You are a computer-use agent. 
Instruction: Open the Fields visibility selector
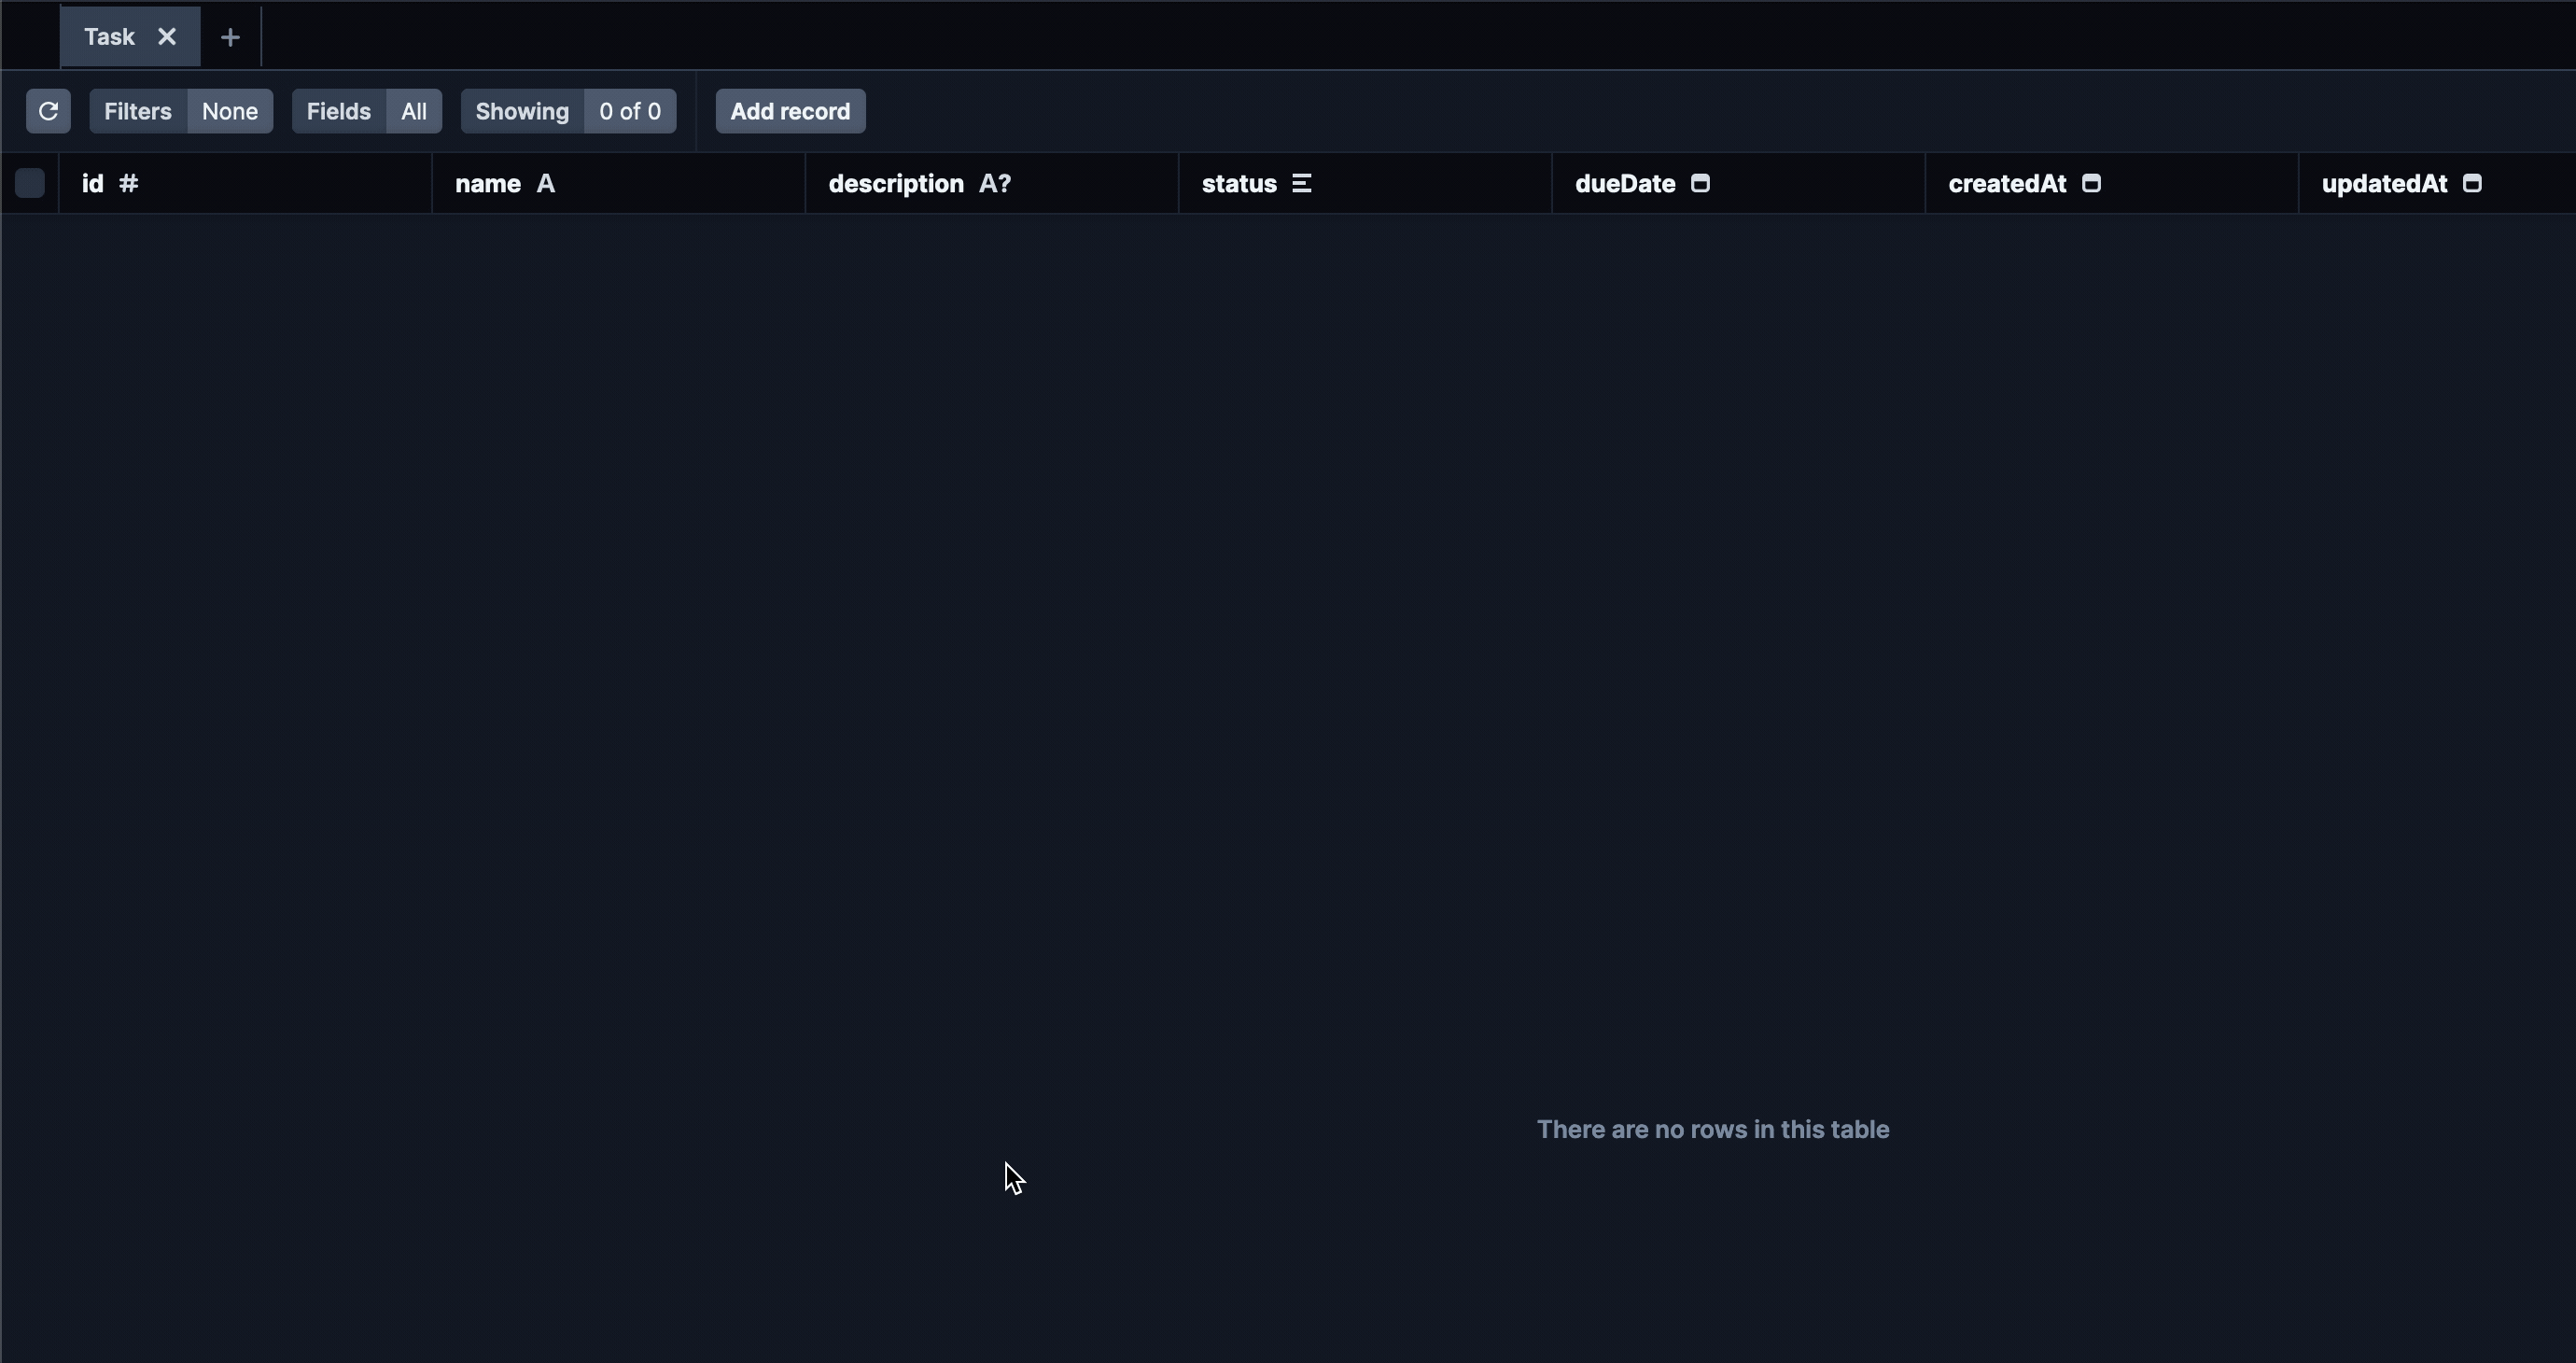pos(413,111)
